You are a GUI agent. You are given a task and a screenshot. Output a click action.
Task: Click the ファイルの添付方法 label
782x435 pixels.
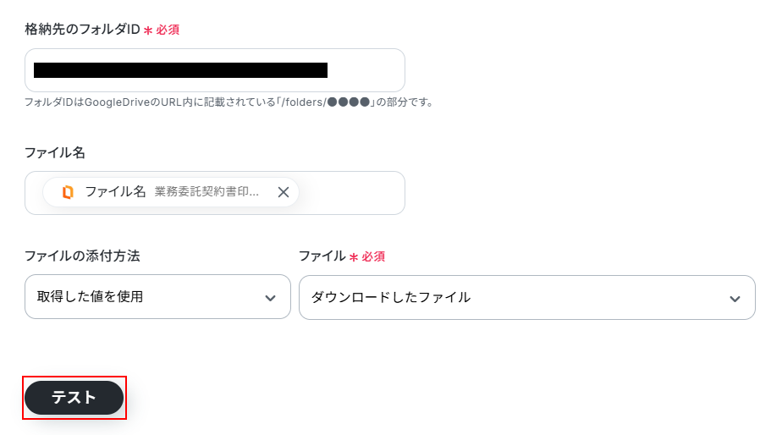tap(82, 256)
